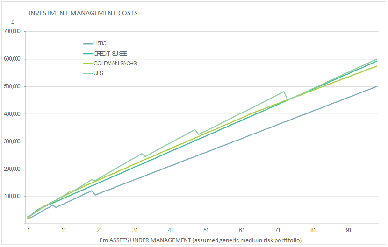The image size is (388, 247).
Task: Click the Goldman Sachs legend label
Action: (x=115, y=63)
